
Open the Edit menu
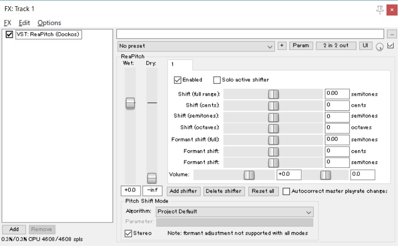click(x=24, y=23)
